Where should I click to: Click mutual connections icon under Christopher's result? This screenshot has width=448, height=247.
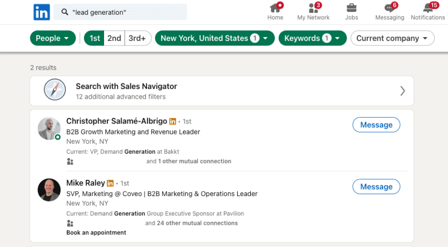click(x=70, y=162)
